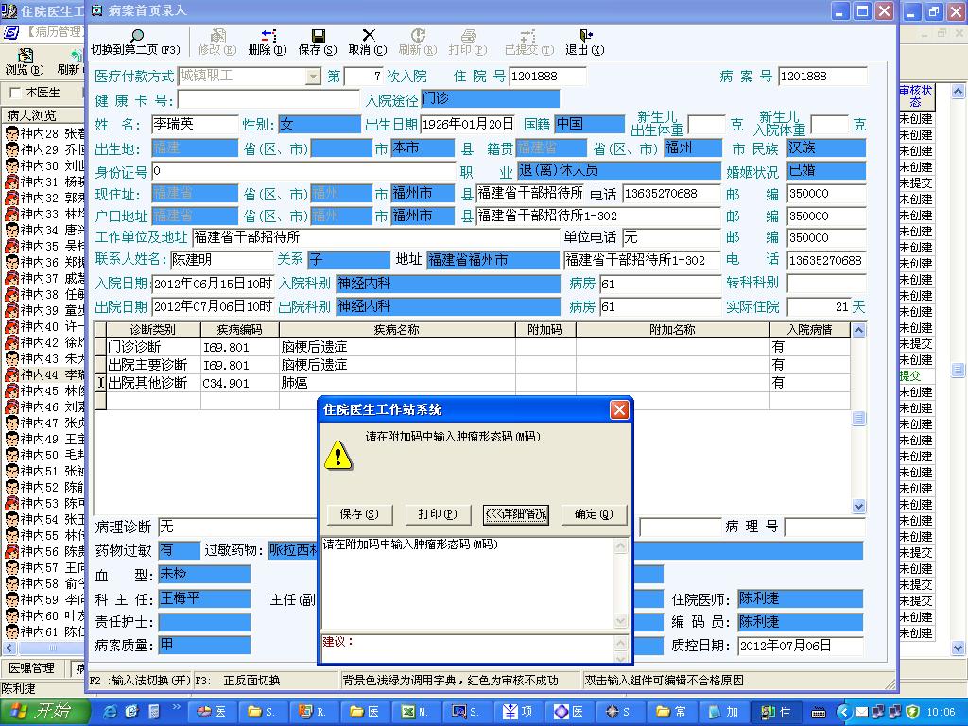Click the code C34.901 cell
The image size is (968, 726).
point(239,383)
